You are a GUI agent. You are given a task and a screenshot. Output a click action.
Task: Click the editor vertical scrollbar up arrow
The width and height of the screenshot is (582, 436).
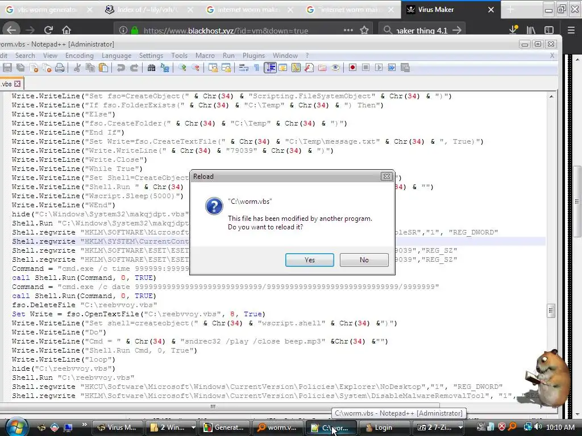551,97
